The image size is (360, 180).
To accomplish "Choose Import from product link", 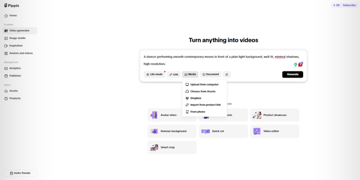I will click(205, 105).
